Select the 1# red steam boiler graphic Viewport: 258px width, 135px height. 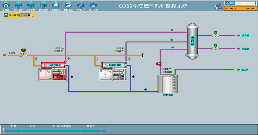click(54, 65)
